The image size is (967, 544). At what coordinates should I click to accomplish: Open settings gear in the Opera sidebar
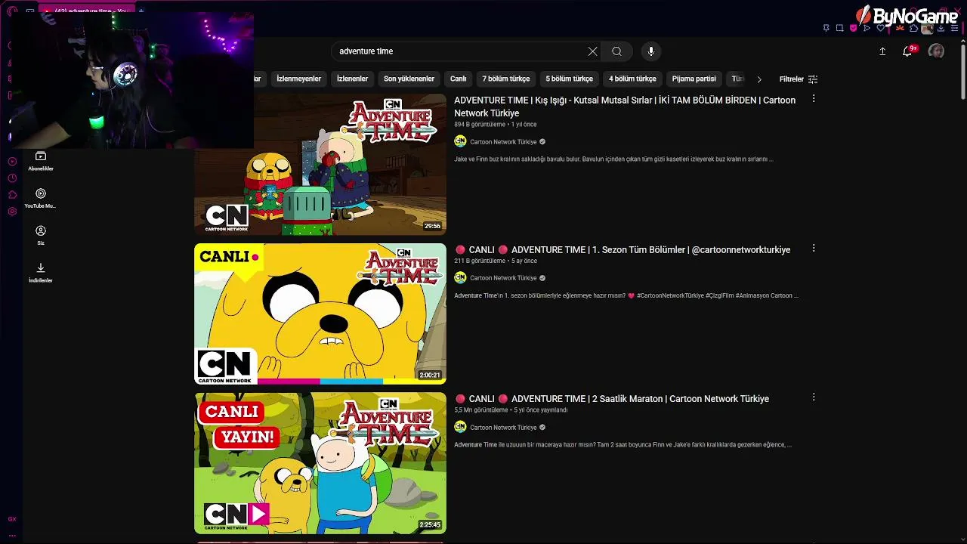pyautogui.click(x=12, y=212)
